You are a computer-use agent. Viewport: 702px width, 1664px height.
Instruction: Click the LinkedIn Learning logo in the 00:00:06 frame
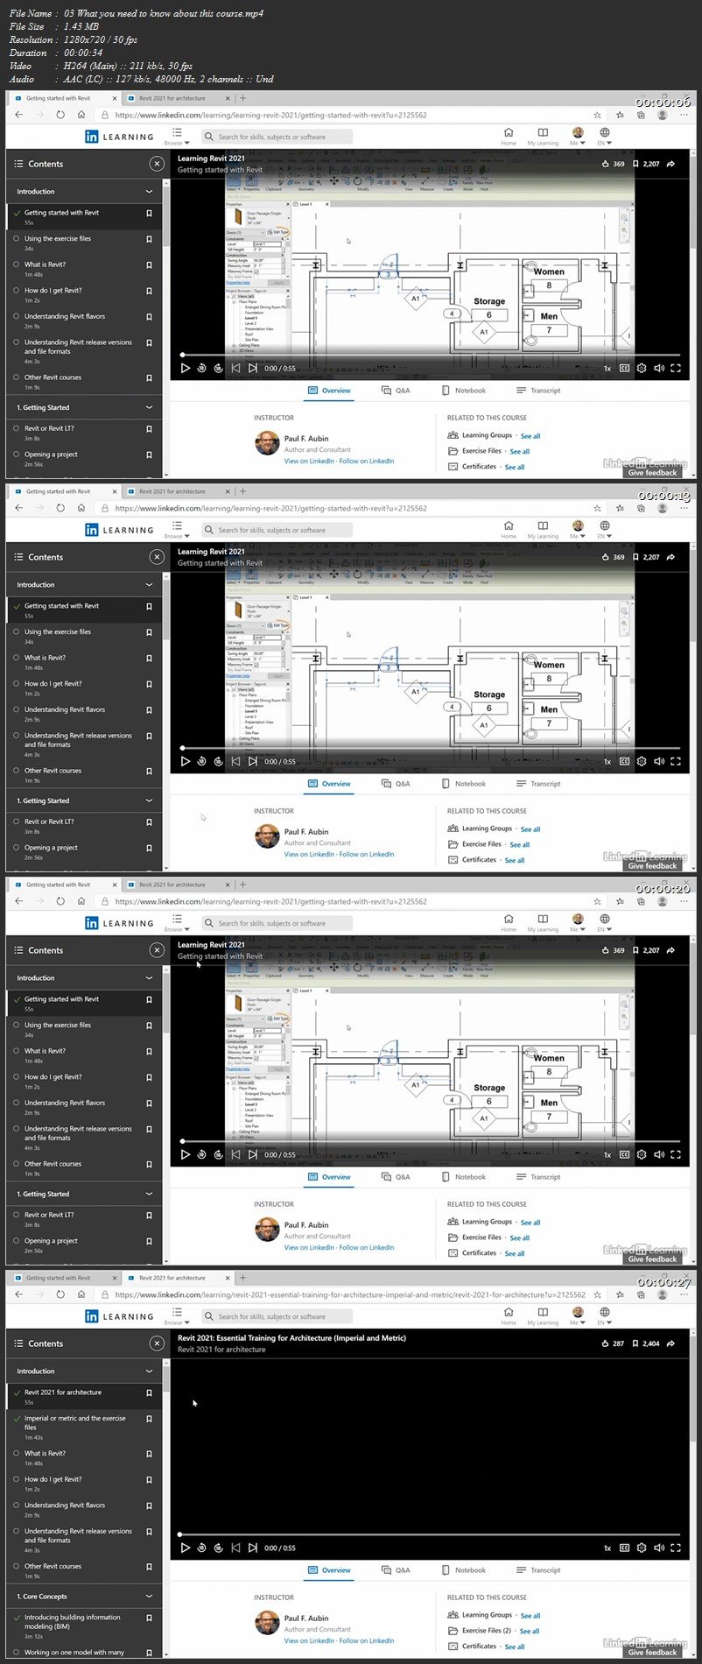118,137
